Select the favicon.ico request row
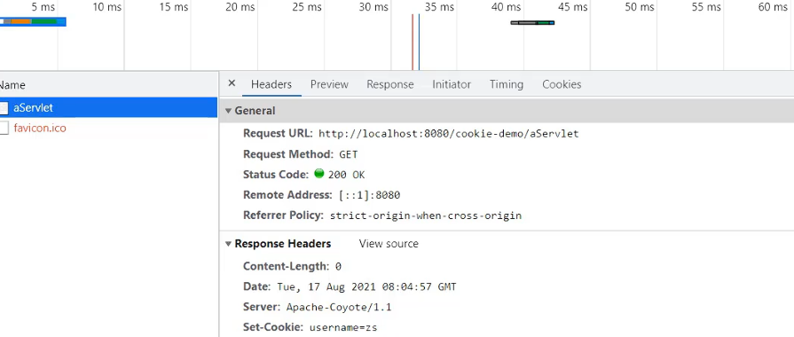 (108, 128)
